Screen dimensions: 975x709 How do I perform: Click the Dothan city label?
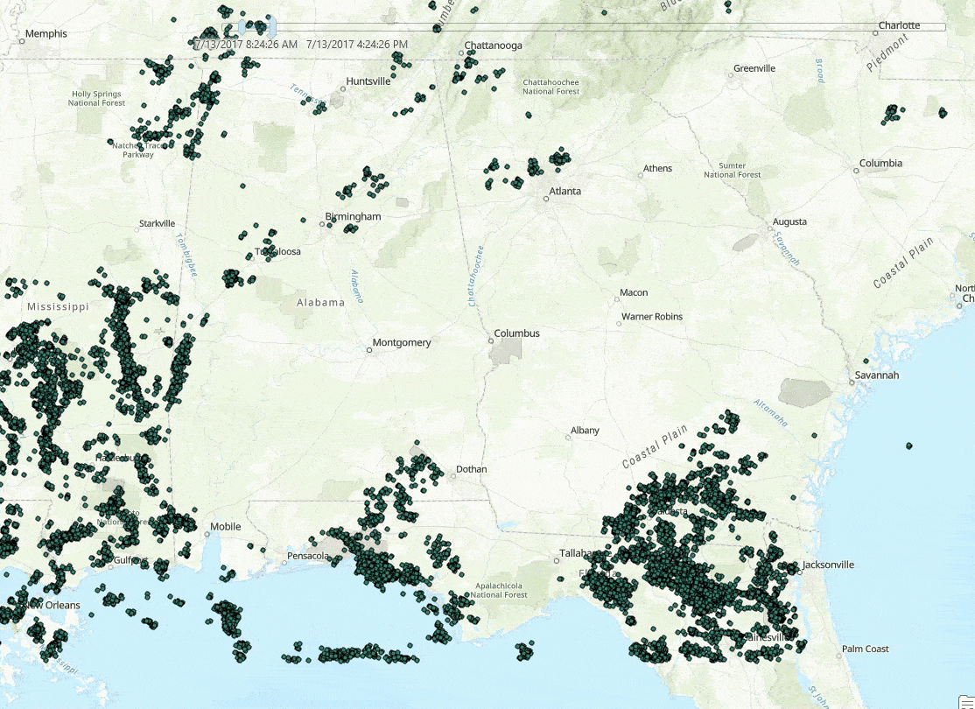(x=472, y=469)
